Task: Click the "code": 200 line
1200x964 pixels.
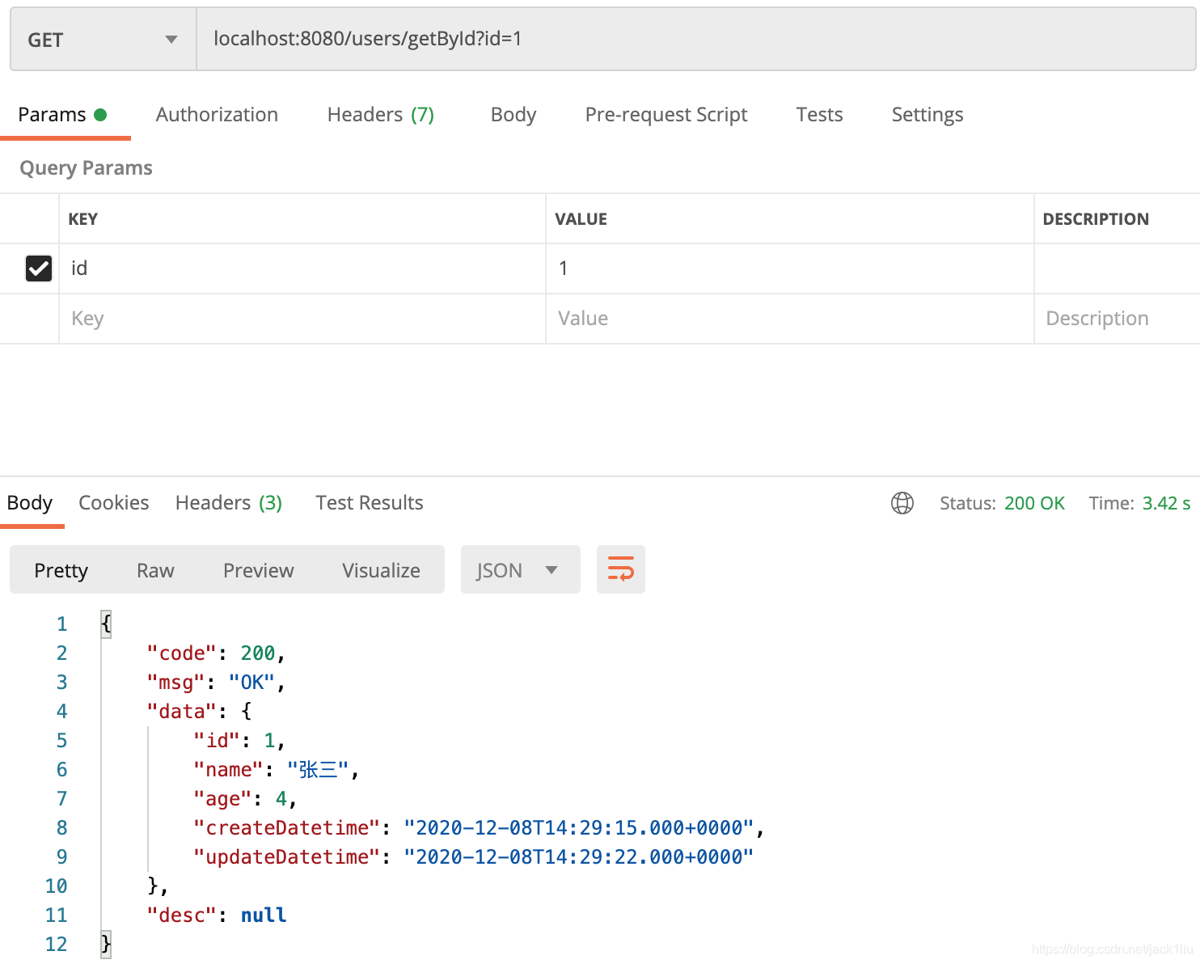Action: 216,653
